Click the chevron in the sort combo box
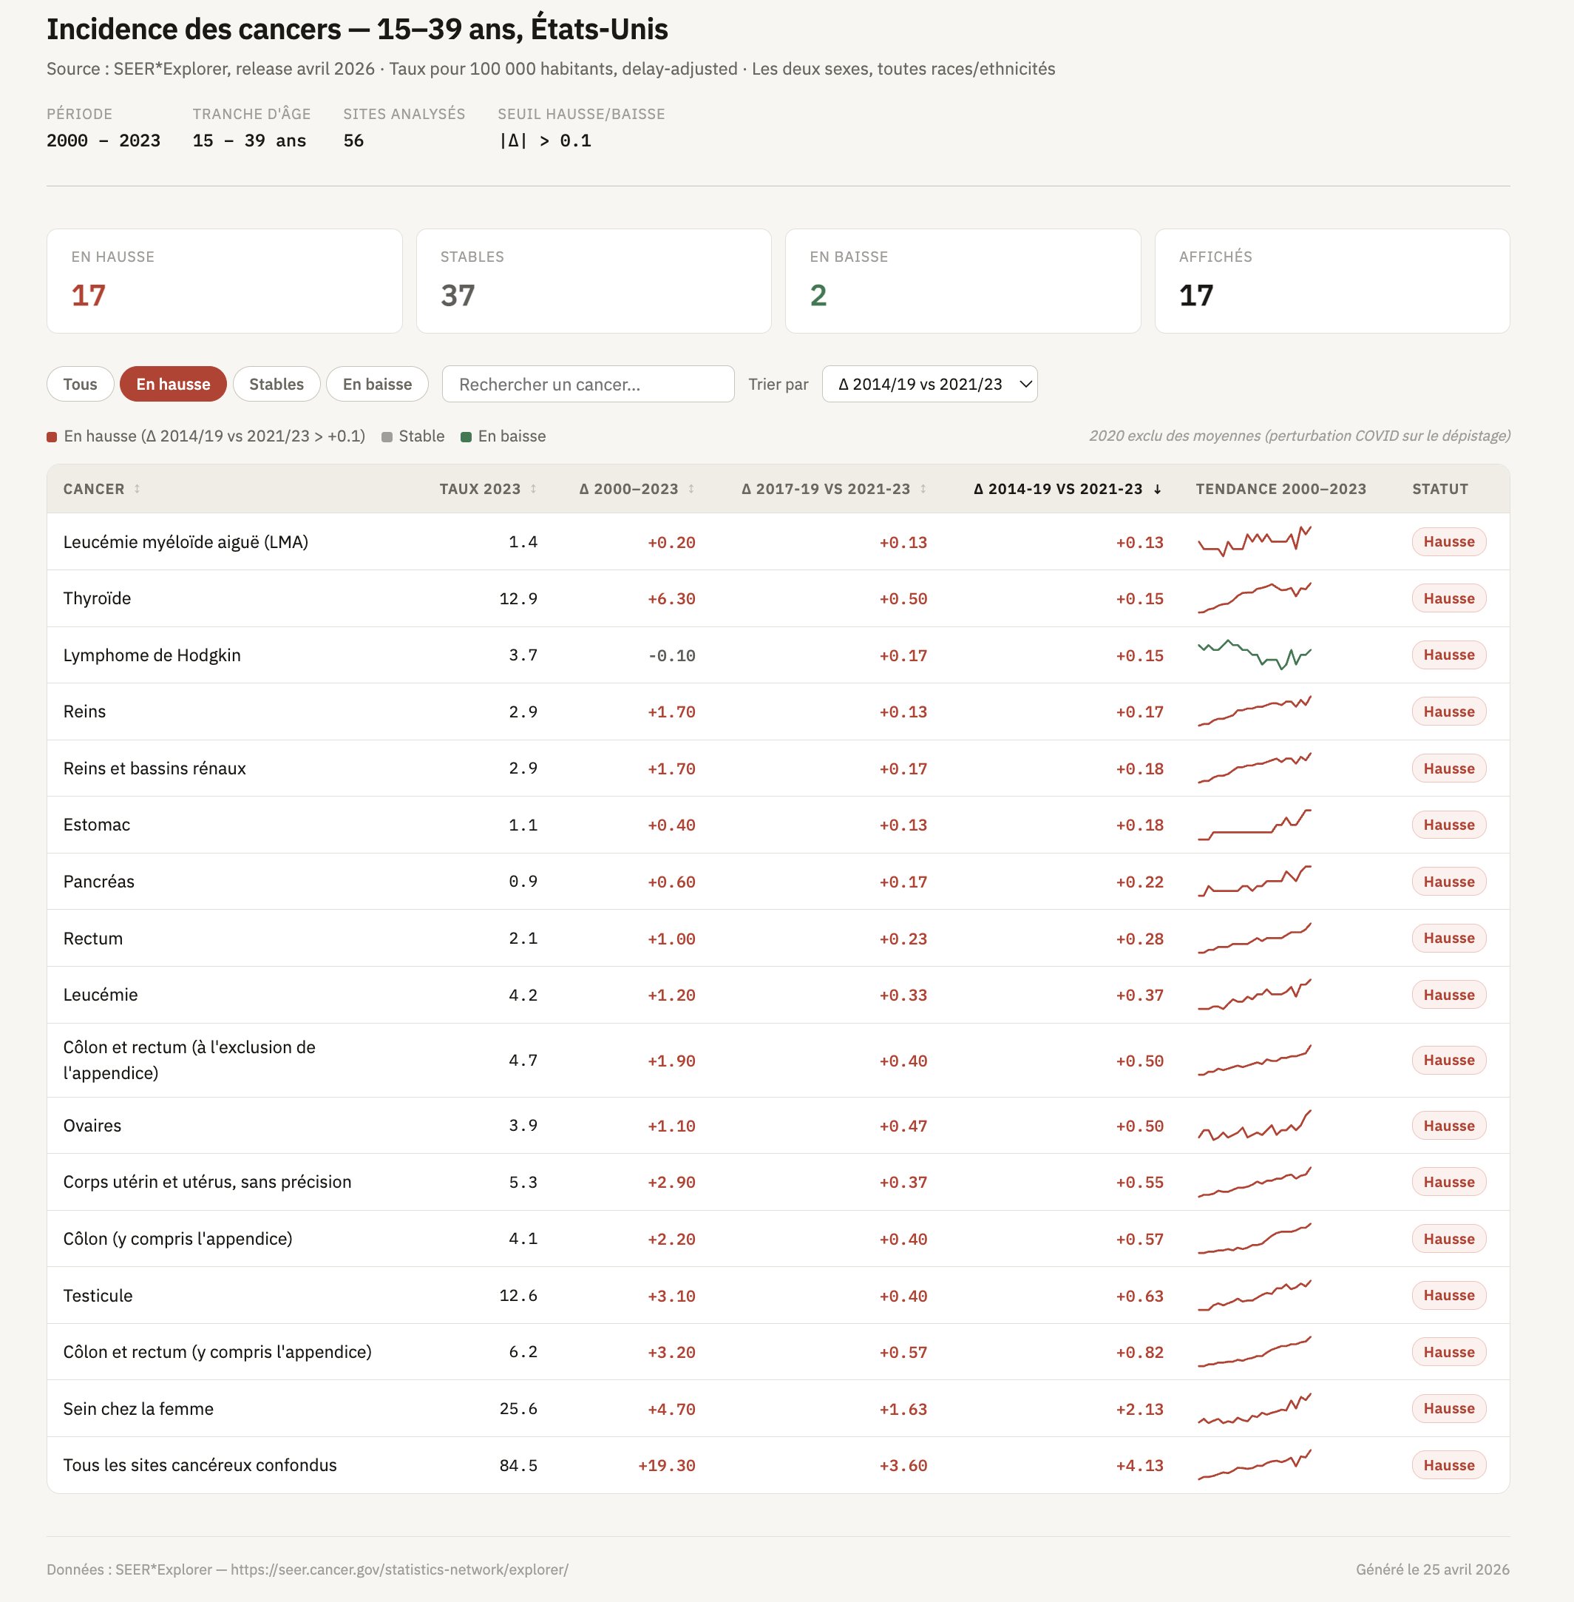1574x1602 pixels. click(1025, 384)
